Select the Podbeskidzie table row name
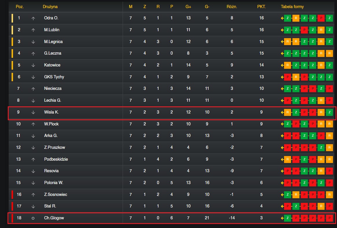337x228 pixels. [x=56, y=159]
